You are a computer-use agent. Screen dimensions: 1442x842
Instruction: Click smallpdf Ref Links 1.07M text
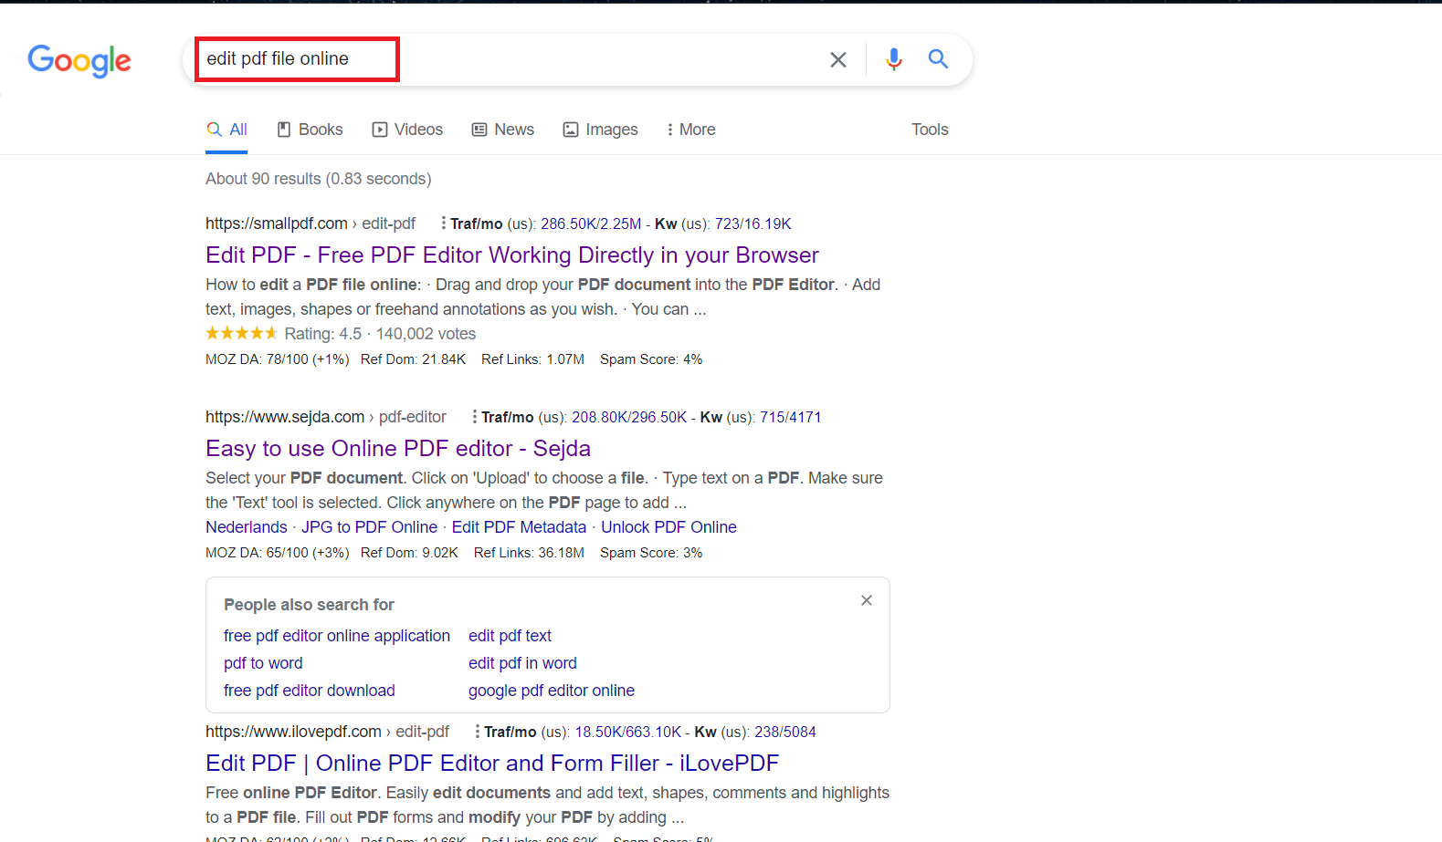[533, 359]
